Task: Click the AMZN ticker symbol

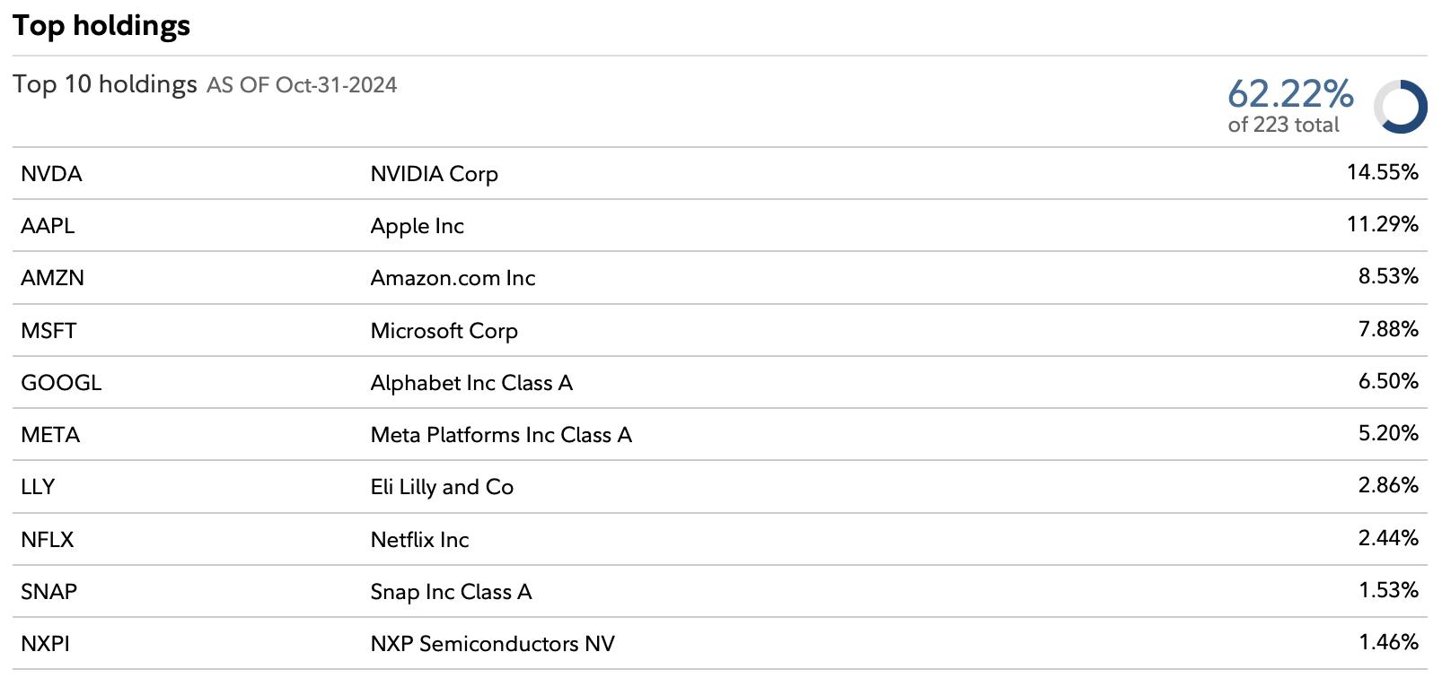Action: 52,278
